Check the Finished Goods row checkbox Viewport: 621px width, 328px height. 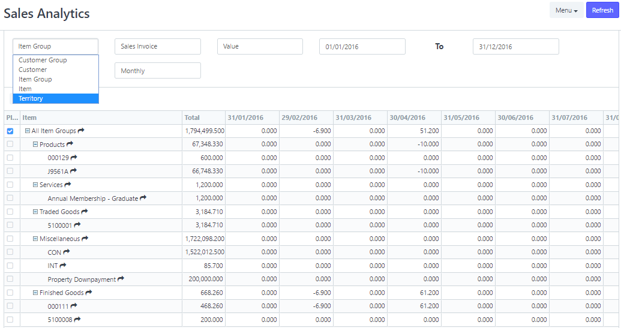pos(10,293)
